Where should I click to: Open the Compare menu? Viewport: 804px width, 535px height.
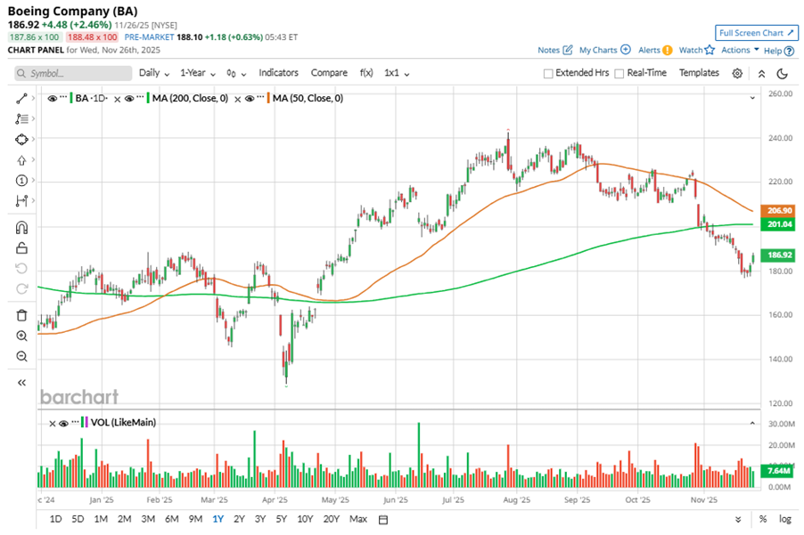(329, 73)
